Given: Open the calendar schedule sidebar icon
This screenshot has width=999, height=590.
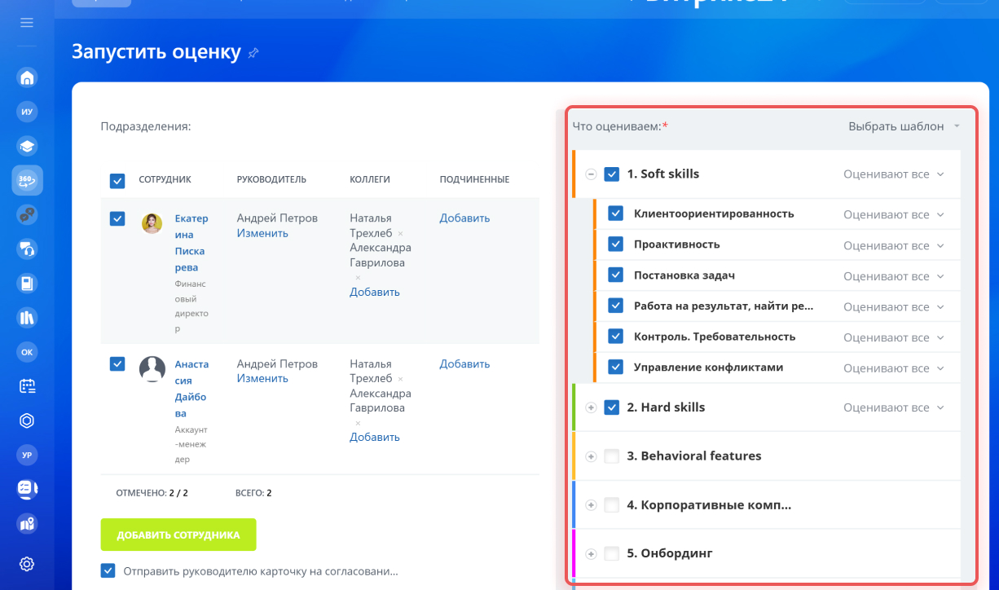Looking at the screenshot, I should tap(27, 386).
